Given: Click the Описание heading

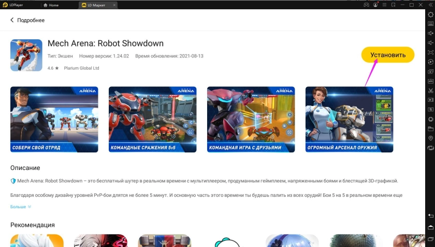Looking at the screenshot, I should coord(25,168).
